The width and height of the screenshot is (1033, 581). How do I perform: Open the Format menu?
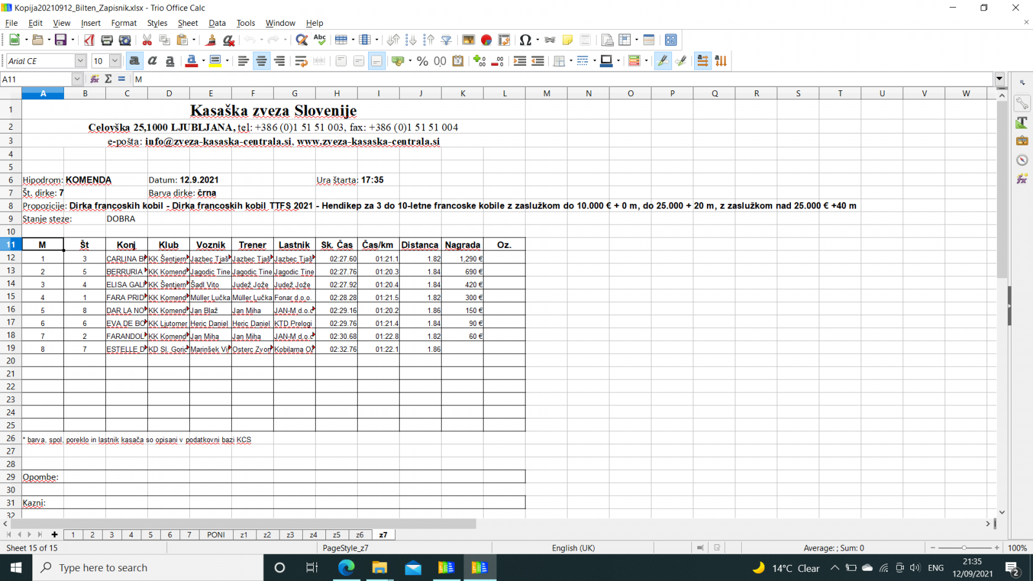[123, 23]
